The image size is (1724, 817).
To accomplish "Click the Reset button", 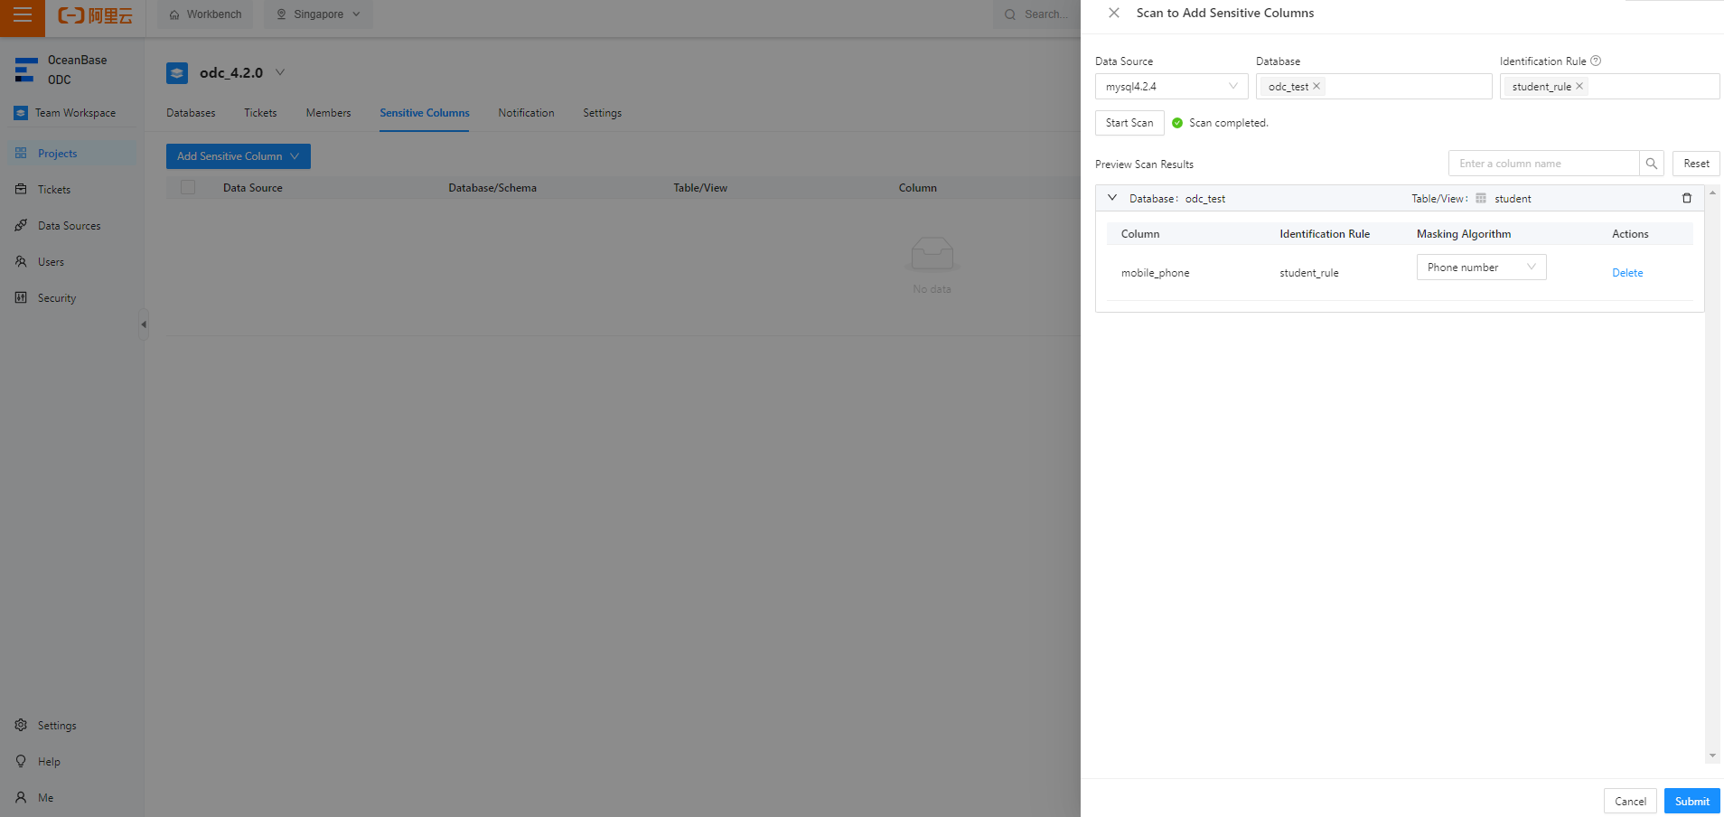I will 1696,164.
